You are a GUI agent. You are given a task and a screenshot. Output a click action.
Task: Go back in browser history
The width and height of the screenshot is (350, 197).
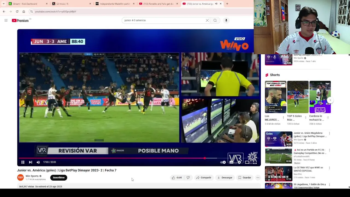click(x=4, y=11)
